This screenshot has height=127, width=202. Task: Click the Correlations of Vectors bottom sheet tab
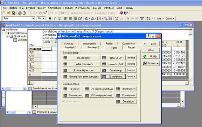42,89
